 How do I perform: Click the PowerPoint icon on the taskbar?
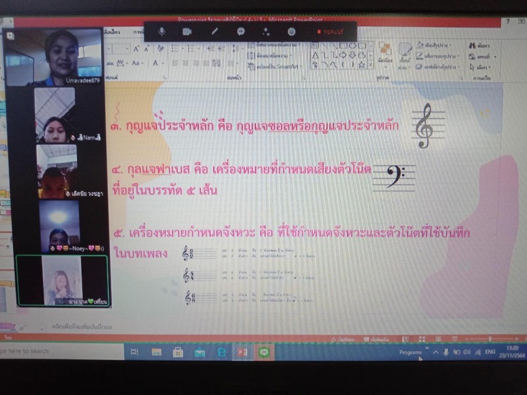click(242, 352)
